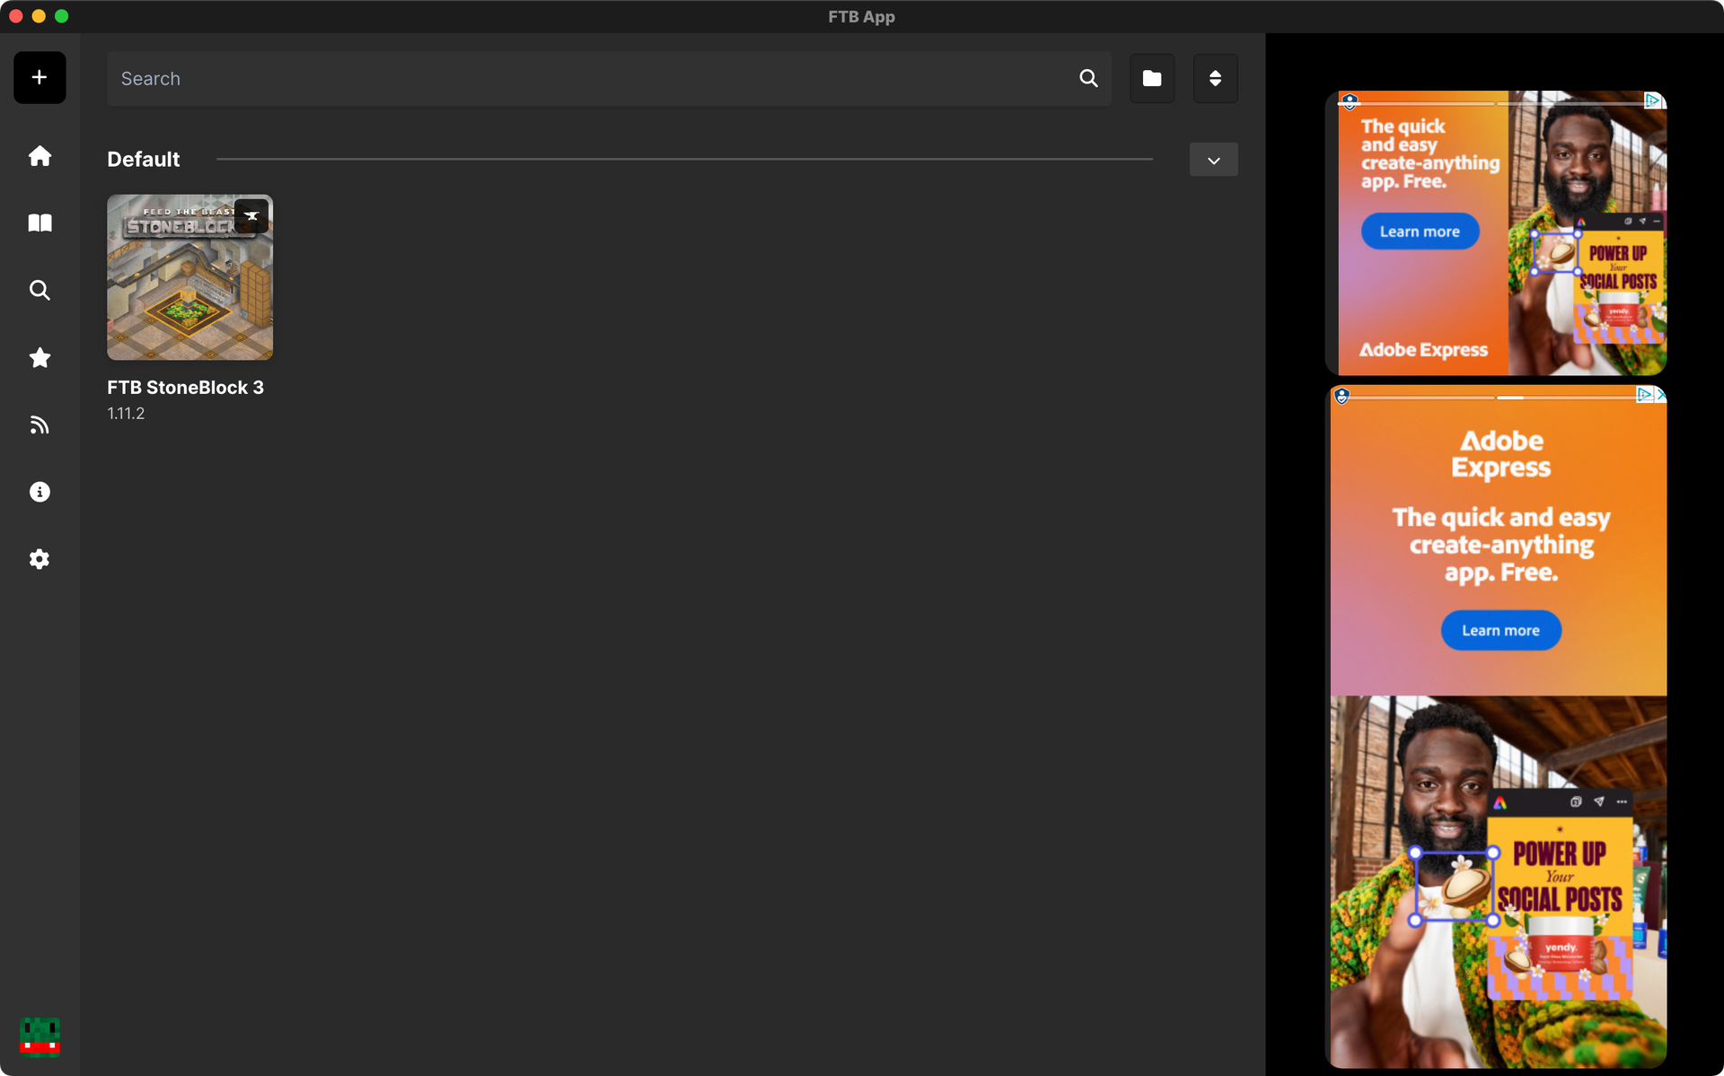Click inside the Search field
The height and width of the screenshot is (1076, 1724).
539,78
